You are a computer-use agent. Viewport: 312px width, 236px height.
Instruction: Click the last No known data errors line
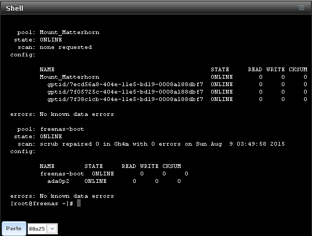coord(76,196)
